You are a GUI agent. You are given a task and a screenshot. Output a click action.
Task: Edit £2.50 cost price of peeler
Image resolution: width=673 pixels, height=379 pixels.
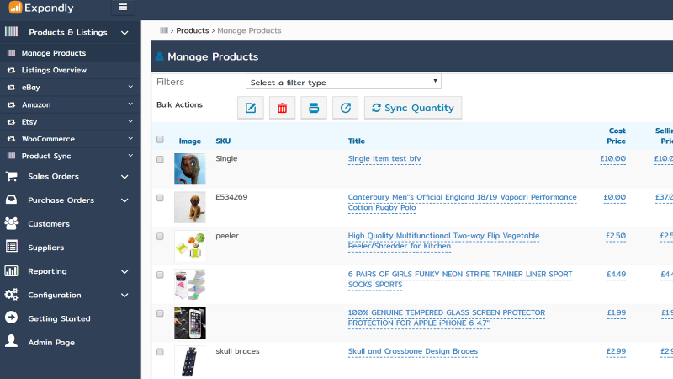(x=616, y=236)
